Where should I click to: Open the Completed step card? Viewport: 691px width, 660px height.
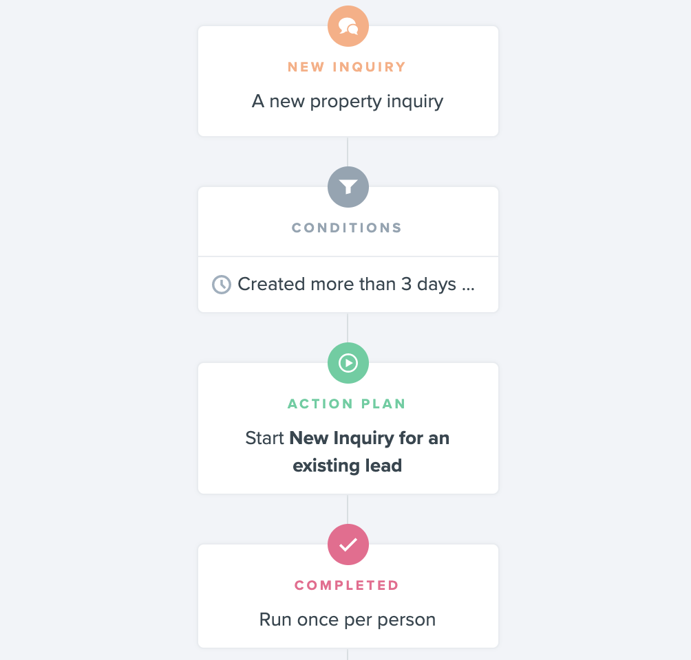click(348, 595)
